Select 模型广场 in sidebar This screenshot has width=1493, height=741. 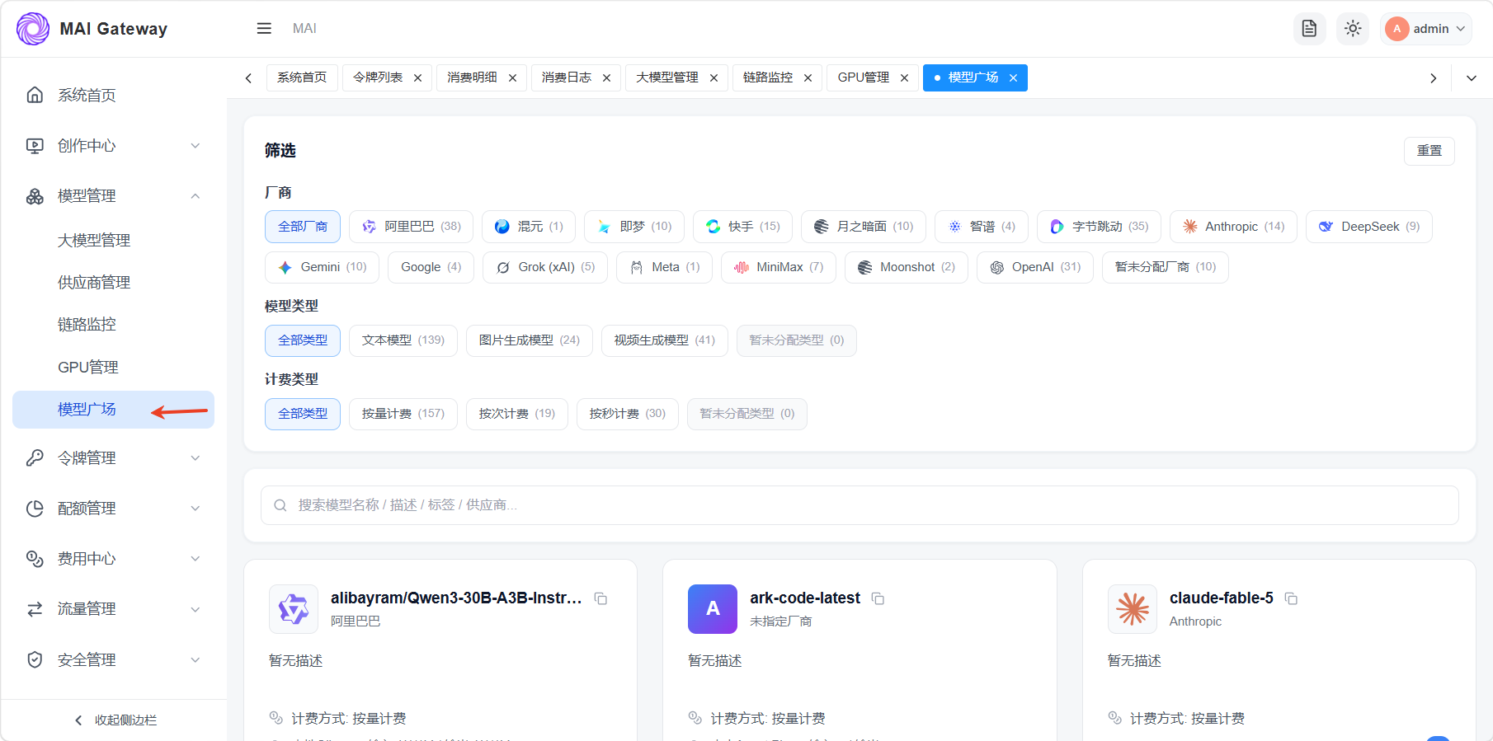[x=114, y=410]
